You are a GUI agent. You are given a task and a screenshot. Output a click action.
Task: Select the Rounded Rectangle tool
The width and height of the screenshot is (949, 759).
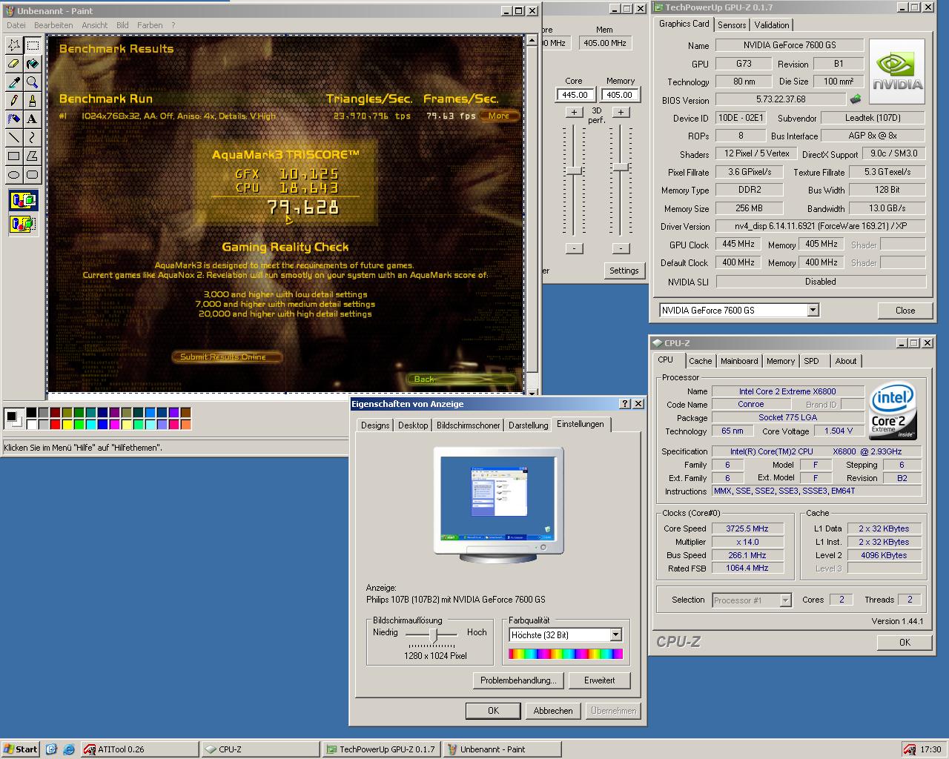pos(32,174)
